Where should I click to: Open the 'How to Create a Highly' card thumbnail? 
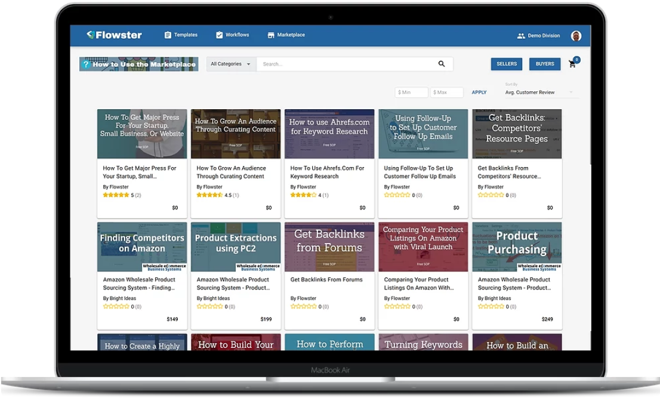coord(142,342)
